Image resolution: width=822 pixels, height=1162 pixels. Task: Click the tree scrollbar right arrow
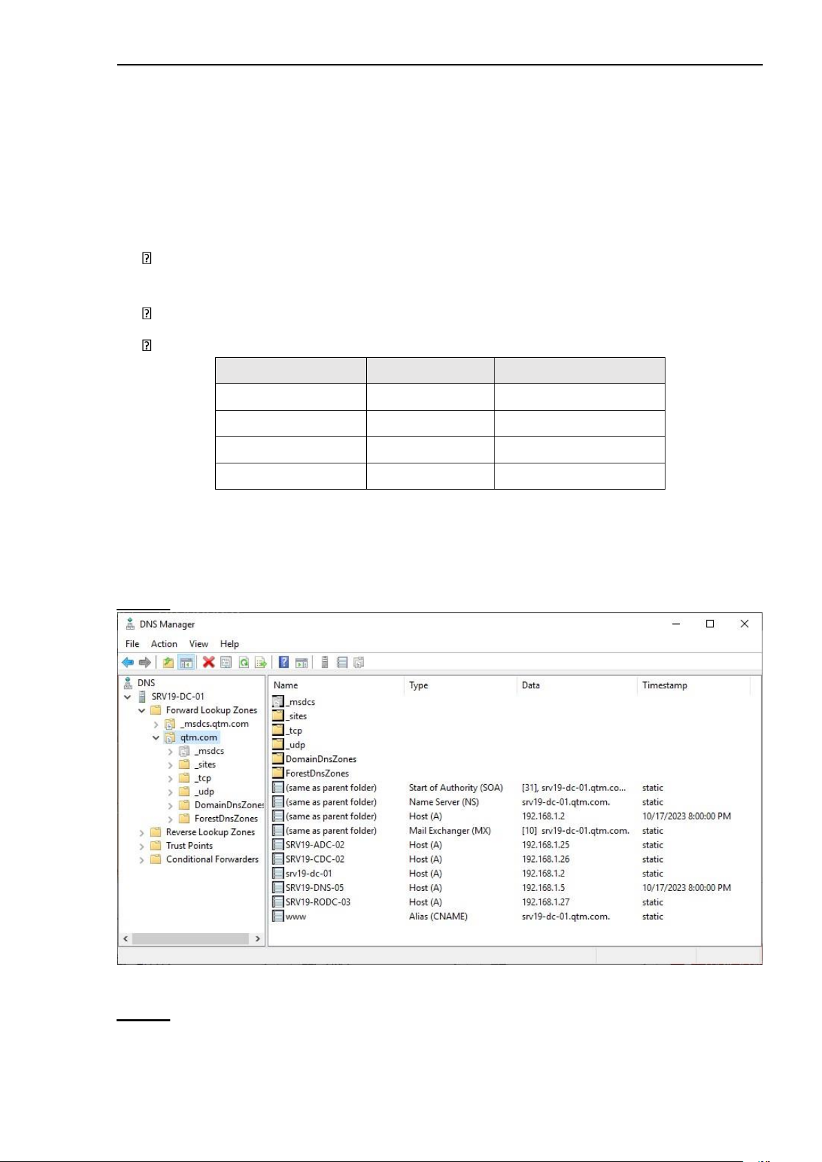tap(258, 939)
